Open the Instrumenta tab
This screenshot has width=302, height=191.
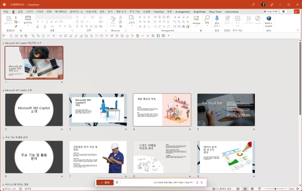coord(232,12)
